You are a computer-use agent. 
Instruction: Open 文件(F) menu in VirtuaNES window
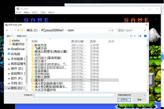coord(19,13)
